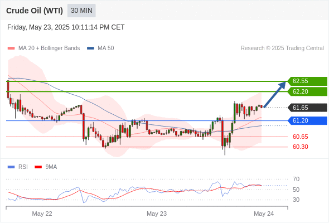This screenshot has height=223, width=329.
Task: Click the RSI 30 level label
Action: [x=296, y=200]
